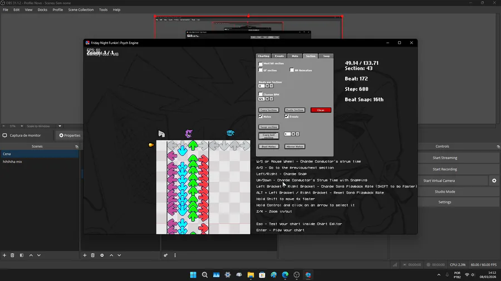This screenshot has width=501, height=281.
Task: Open OBS File menu
Action: (x=6, y=10)
